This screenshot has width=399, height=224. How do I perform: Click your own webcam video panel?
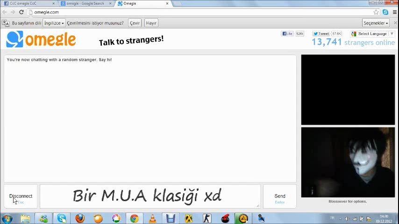[x=348, y=162]
